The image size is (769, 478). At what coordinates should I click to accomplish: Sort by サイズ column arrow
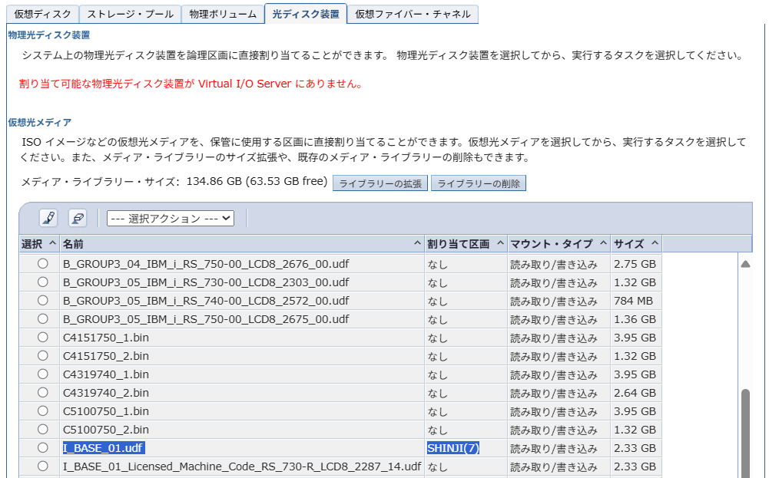[655, 243]
